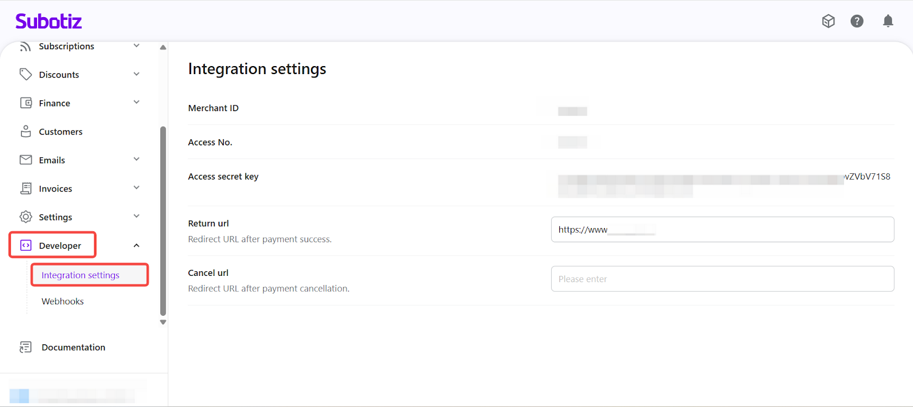Open the cube package icon in header

click(828, 21)
